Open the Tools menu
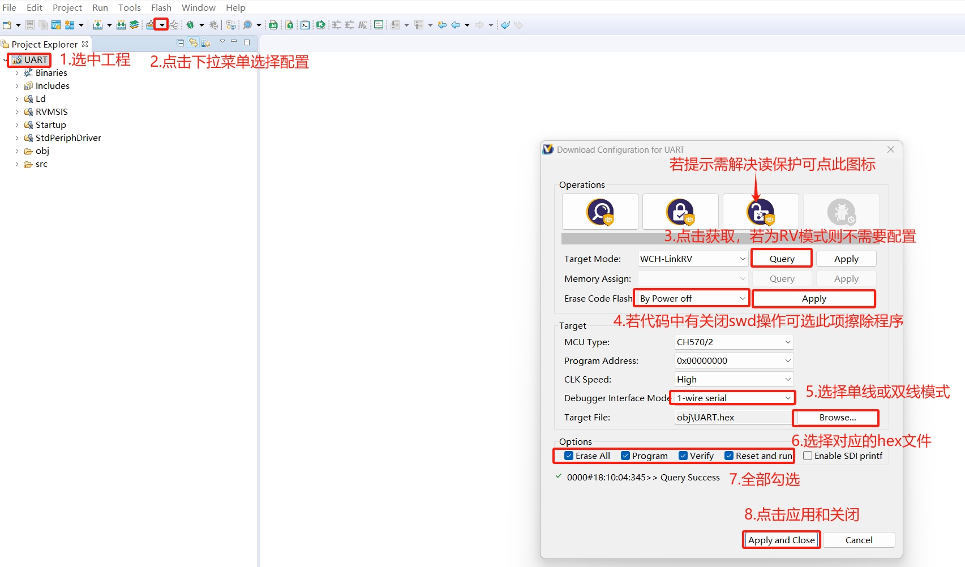 coord(130,7)
